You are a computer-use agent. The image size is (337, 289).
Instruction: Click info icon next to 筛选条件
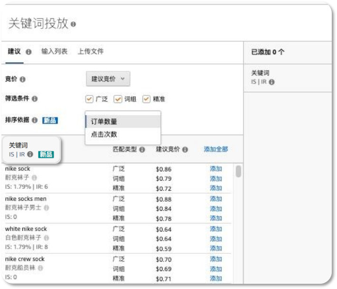coord(35,99)
